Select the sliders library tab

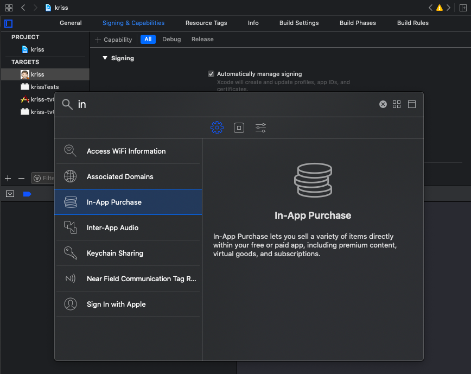260,128
